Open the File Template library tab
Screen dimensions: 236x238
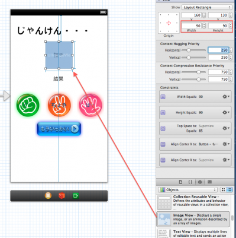pyautogui.click(x=180, y=182)
